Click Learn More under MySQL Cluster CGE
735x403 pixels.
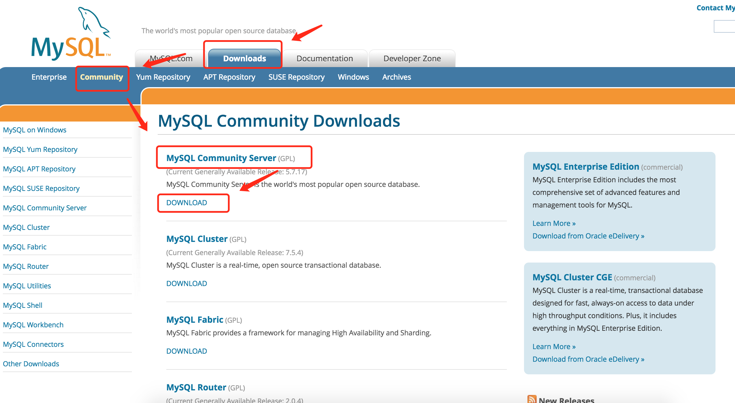554,347
